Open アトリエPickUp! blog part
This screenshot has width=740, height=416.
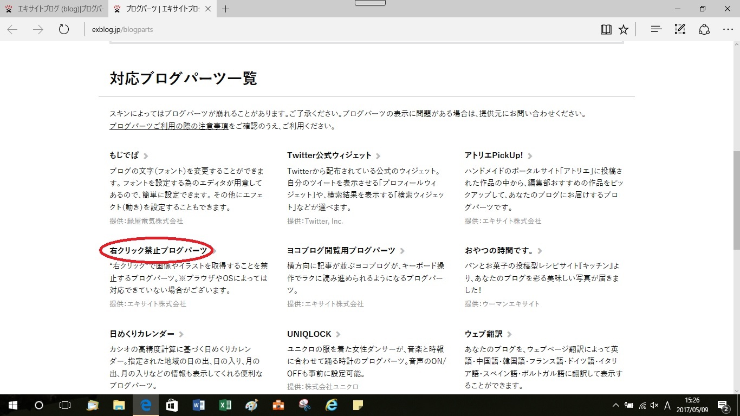[x=494, y=155]
